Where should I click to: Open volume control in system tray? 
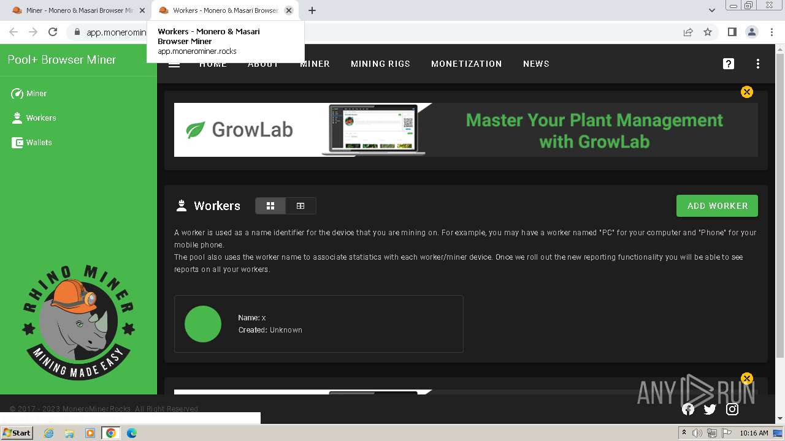[697, 433]
